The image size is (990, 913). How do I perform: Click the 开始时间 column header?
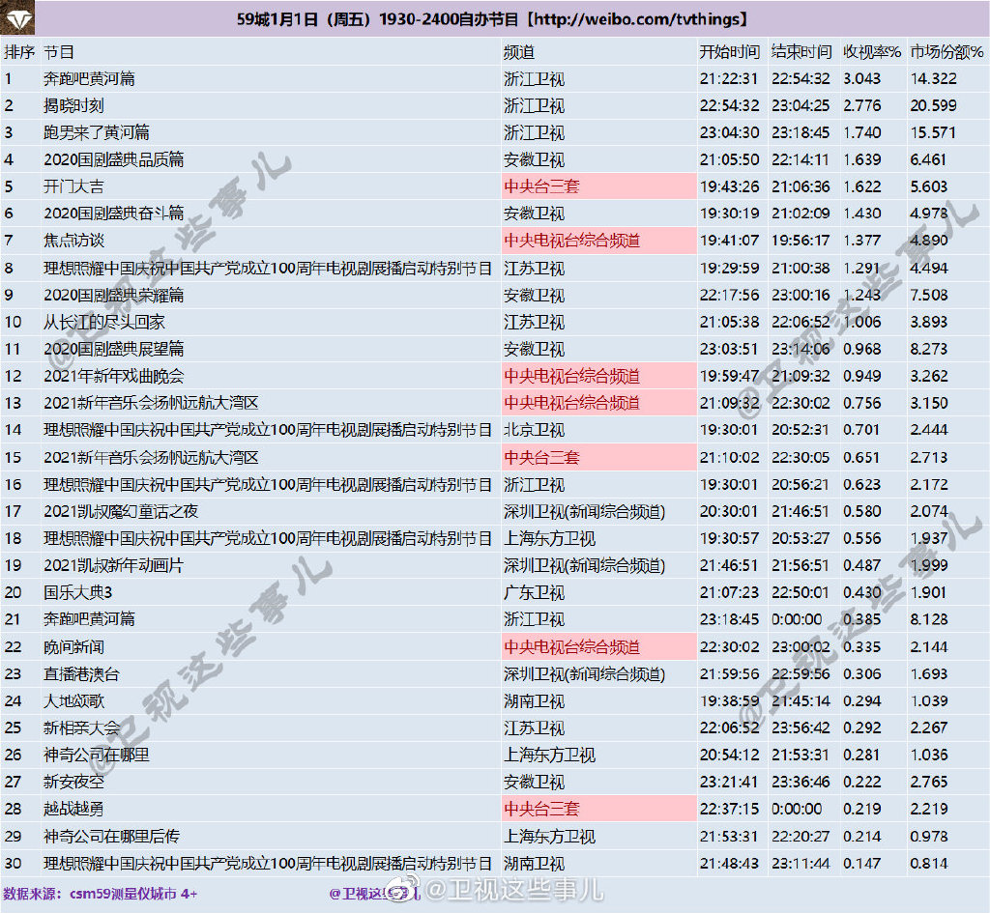click(729, 52)
